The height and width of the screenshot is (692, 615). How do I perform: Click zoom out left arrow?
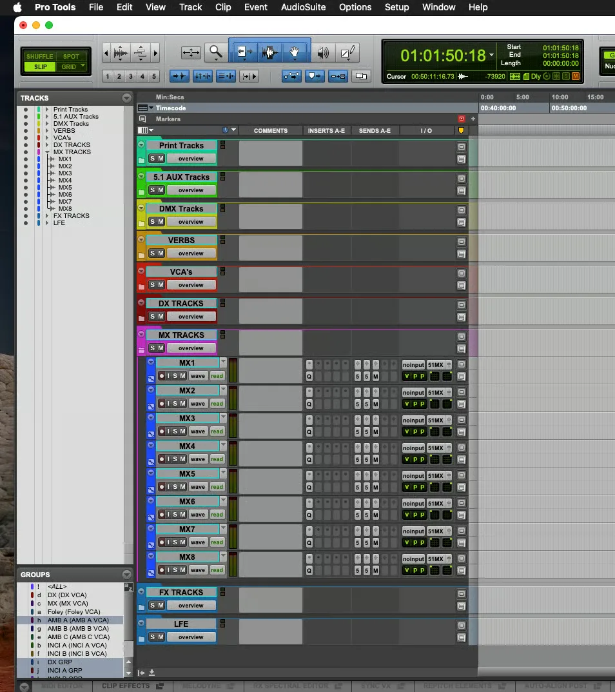click(106, 53)
